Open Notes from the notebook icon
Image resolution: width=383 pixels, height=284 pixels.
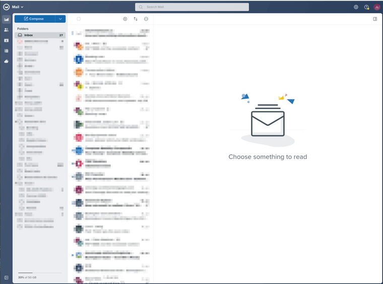(7, 51)
